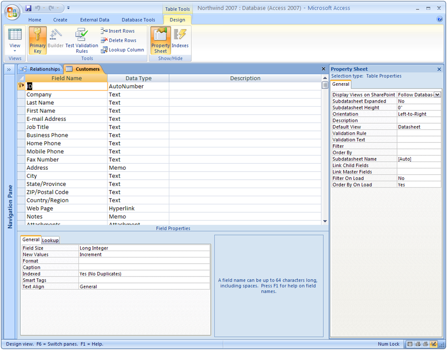Open Microsoft Access Help question icon
Viewport: 447px width, 350px height.
tap(439, 19)
